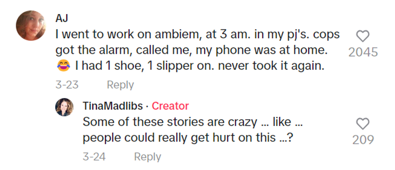Click the 2045 like count

click(363, 52)
